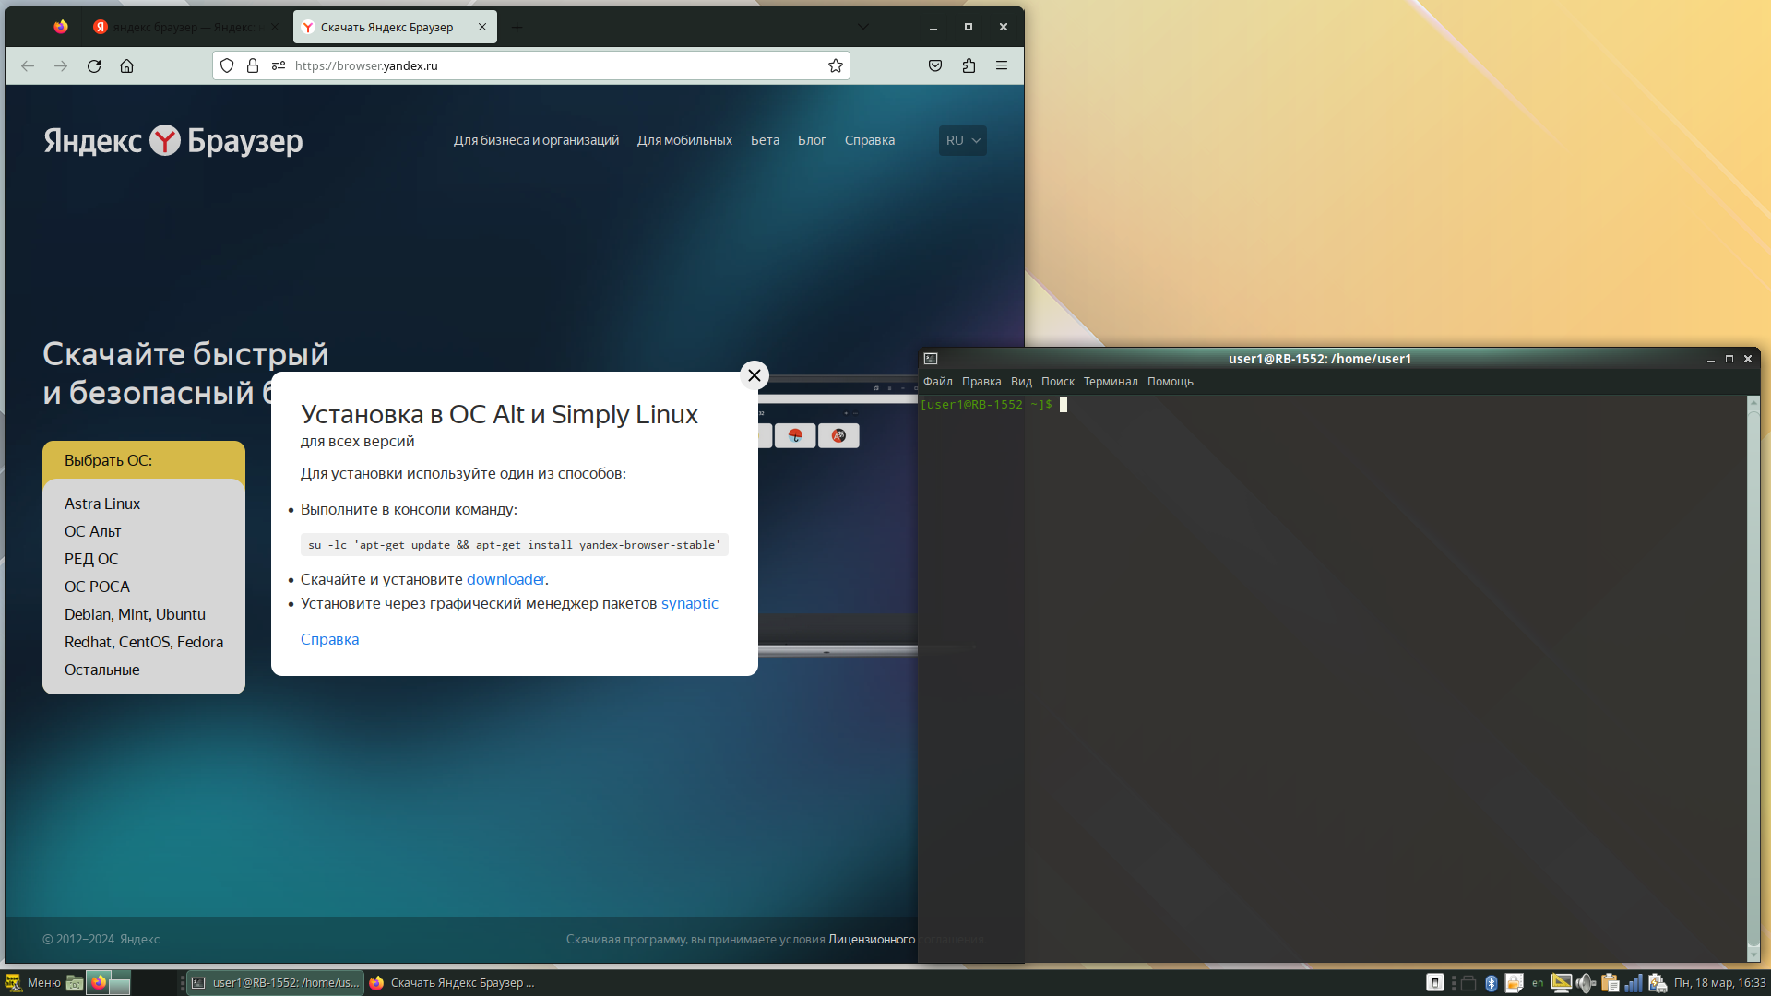
Task: Select Astra Linux in OS list
Action: pyautogui.click(x=102, y=504)
